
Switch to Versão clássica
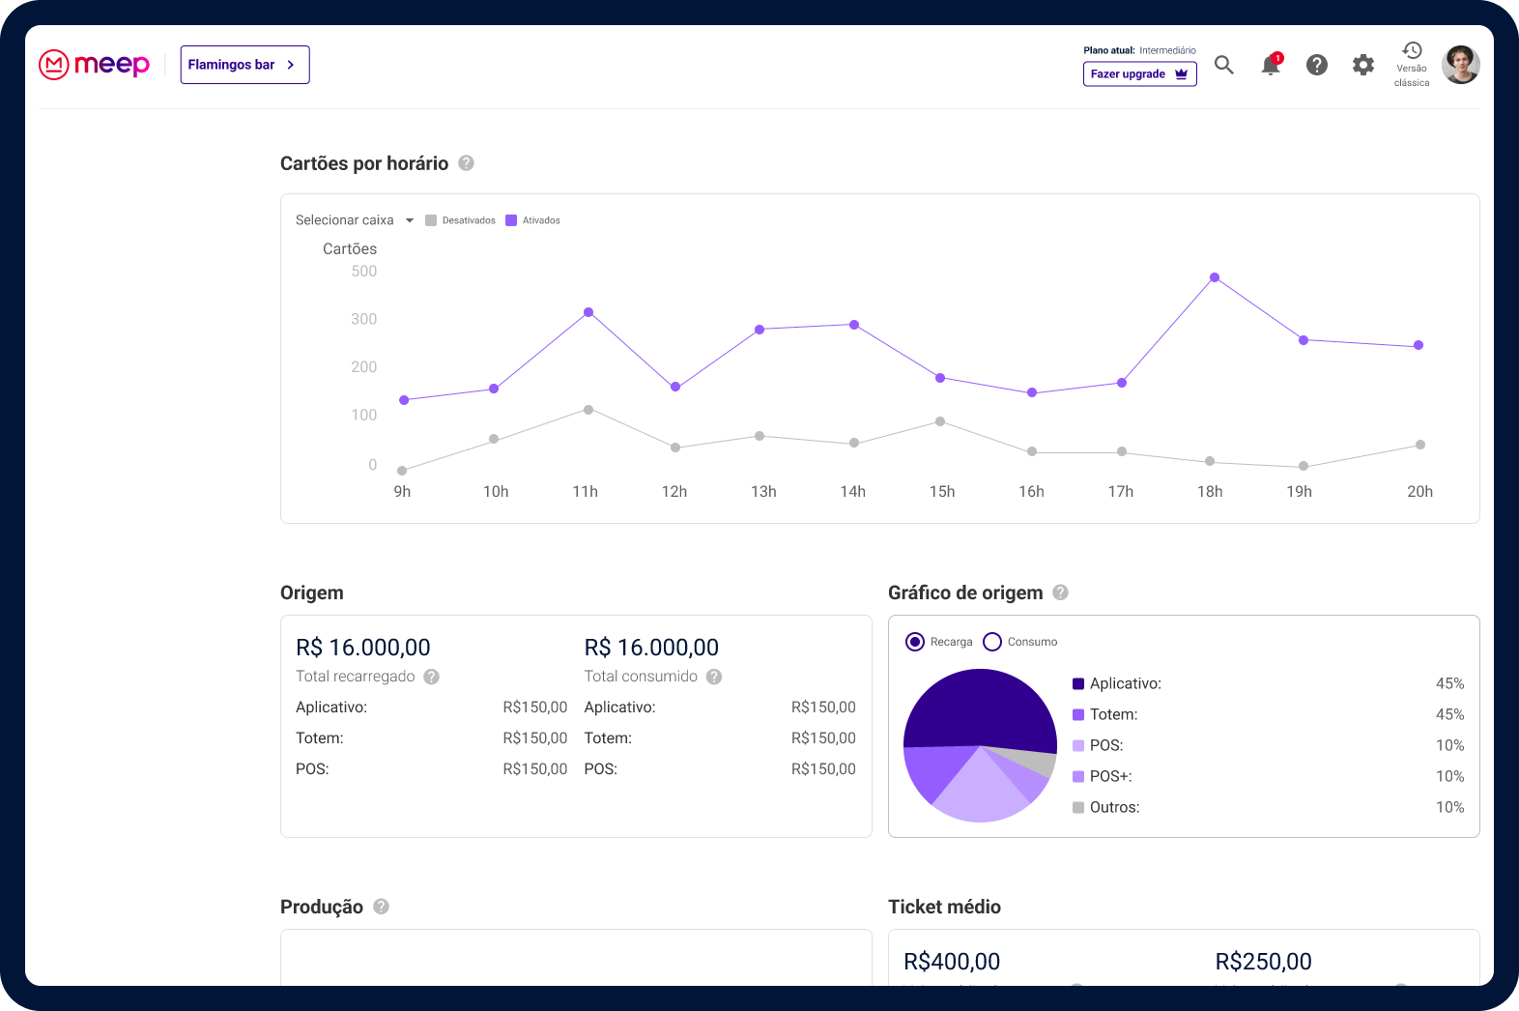[x=1412, y=64]
